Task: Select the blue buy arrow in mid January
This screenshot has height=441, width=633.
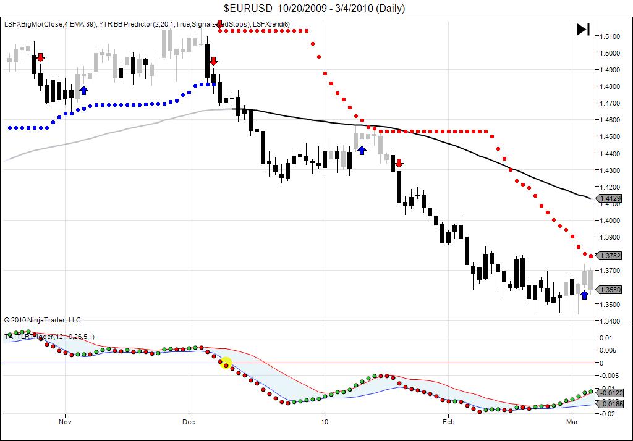Action: pos(362,151)
